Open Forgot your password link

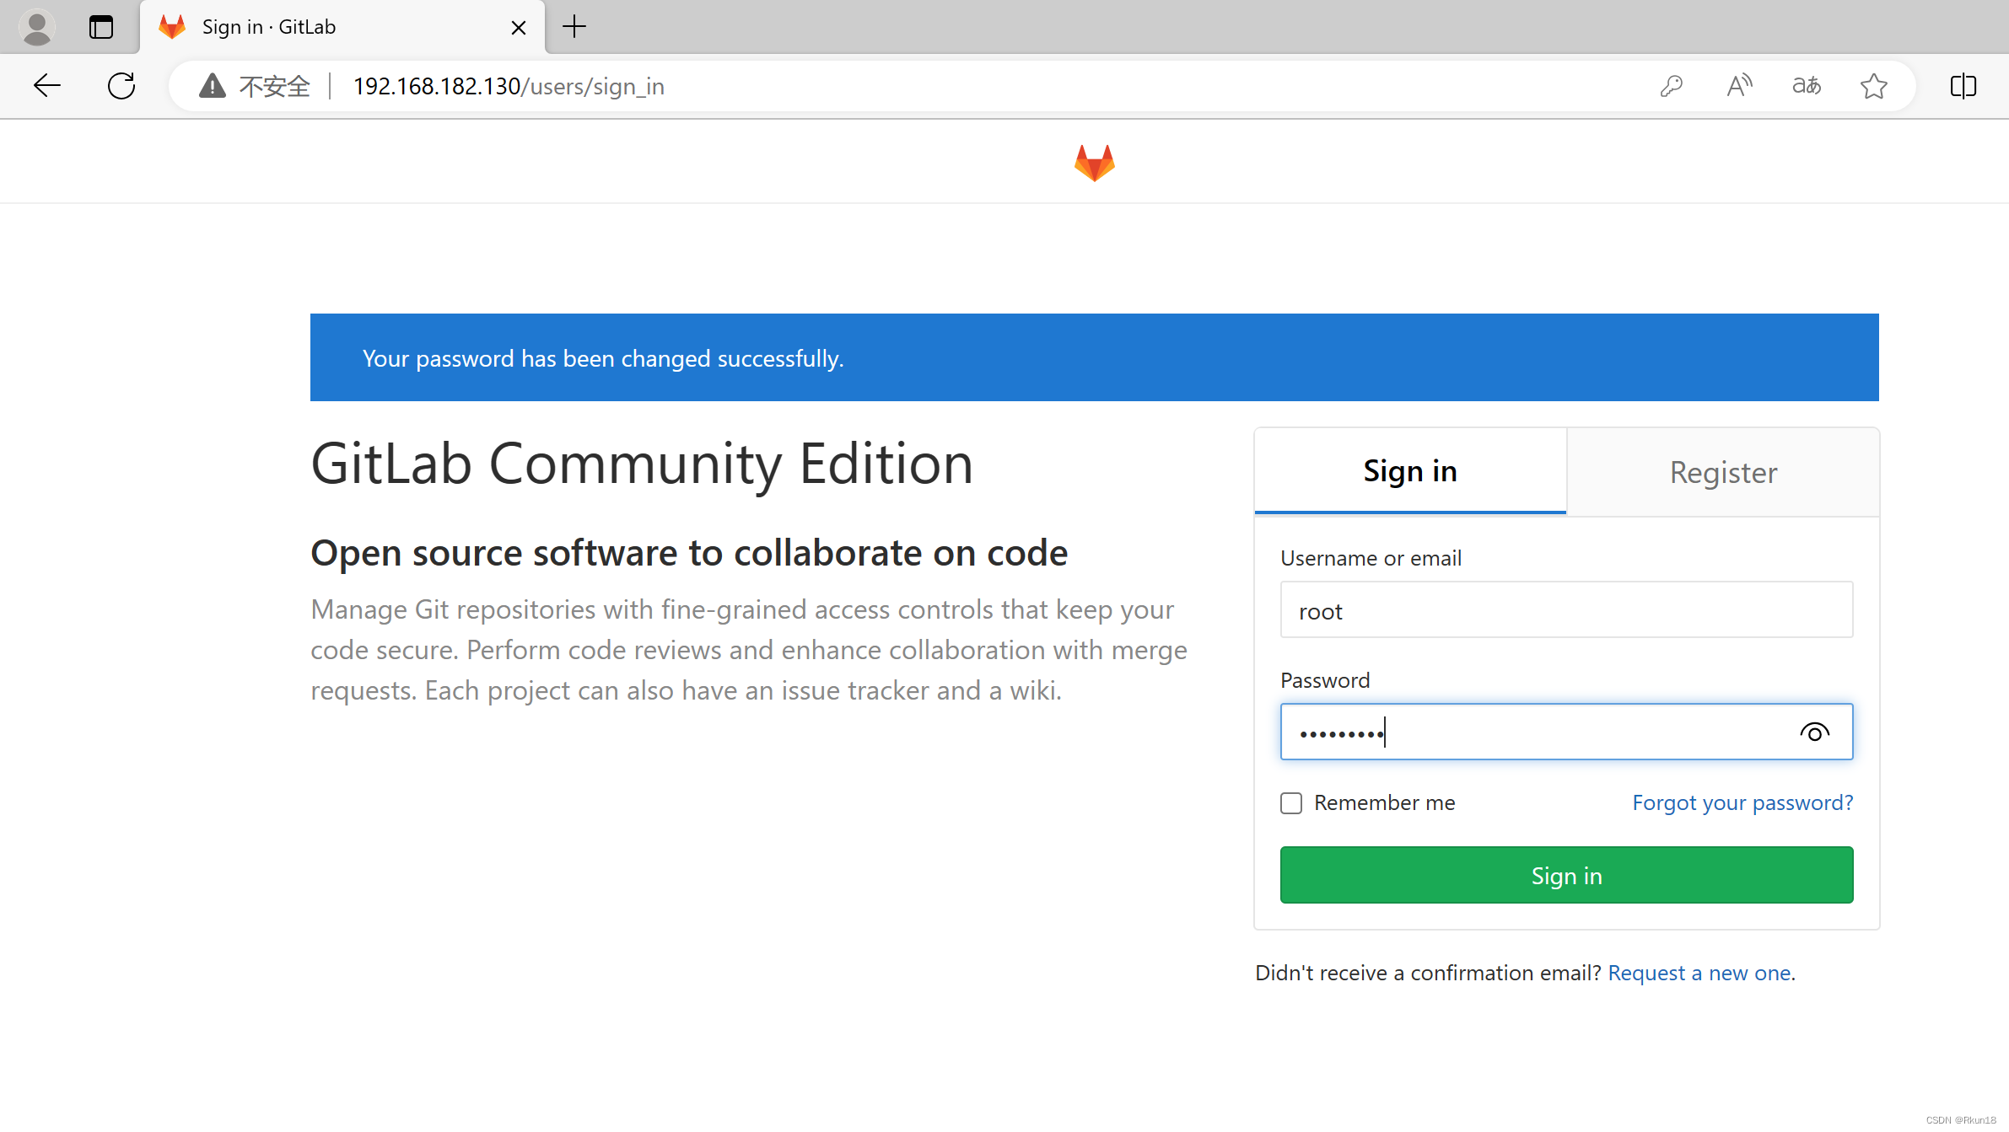[x=1742, y=802]
